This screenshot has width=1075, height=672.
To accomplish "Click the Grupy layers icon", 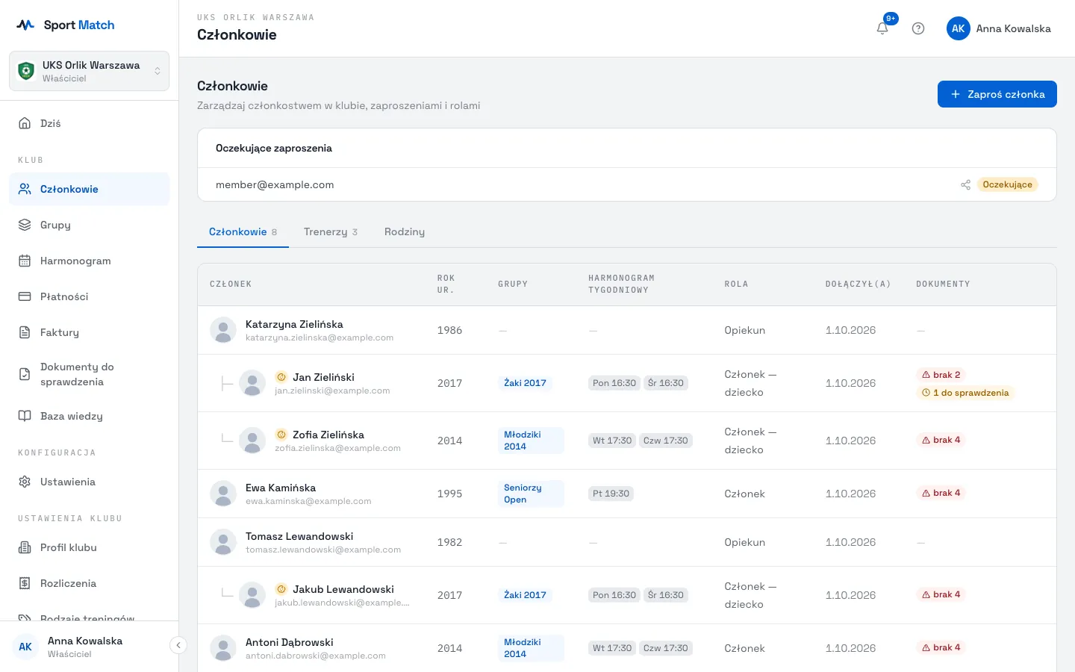I will click(x=25, y=225).
